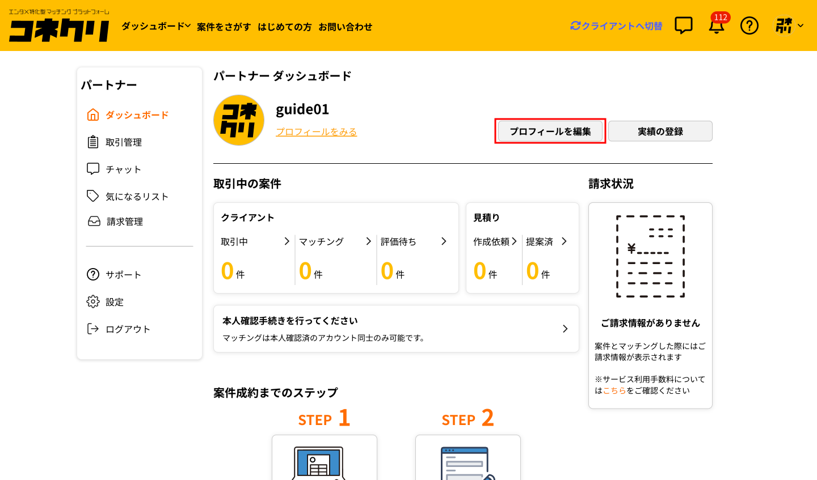817x480 pixels.
Task: Follow the プロフィールをみる link
Action: point(316,131)
